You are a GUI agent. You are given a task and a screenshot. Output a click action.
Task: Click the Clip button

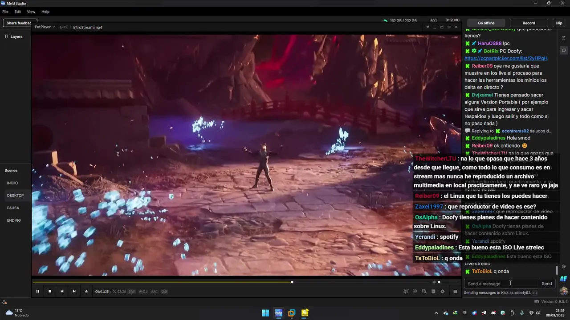point(559,23)
